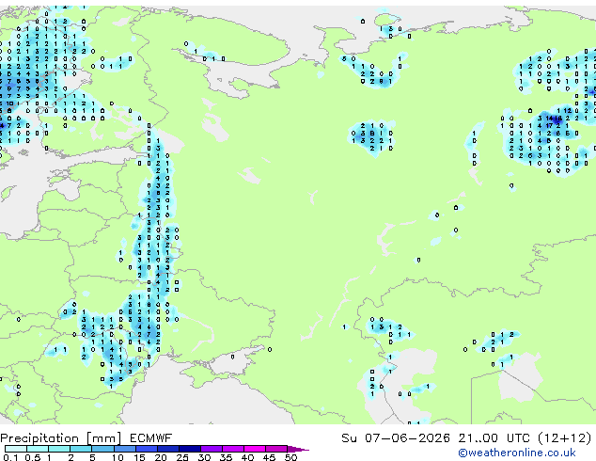Select the 2–5 mm legend color box

82,449
